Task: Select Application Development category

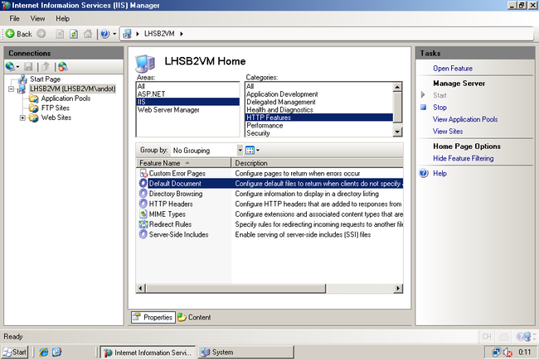Action: pos(319,94)
